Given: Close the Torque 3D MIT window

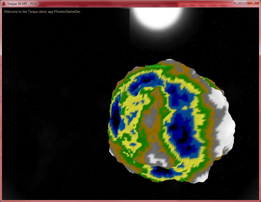Looking at the screenshot, I should [253, 3].
